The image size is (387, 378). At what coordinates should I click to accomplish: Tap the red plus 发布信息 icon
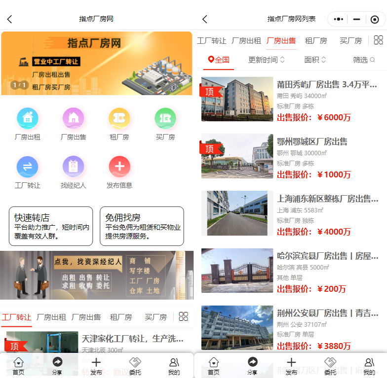(x=119, y=167)
